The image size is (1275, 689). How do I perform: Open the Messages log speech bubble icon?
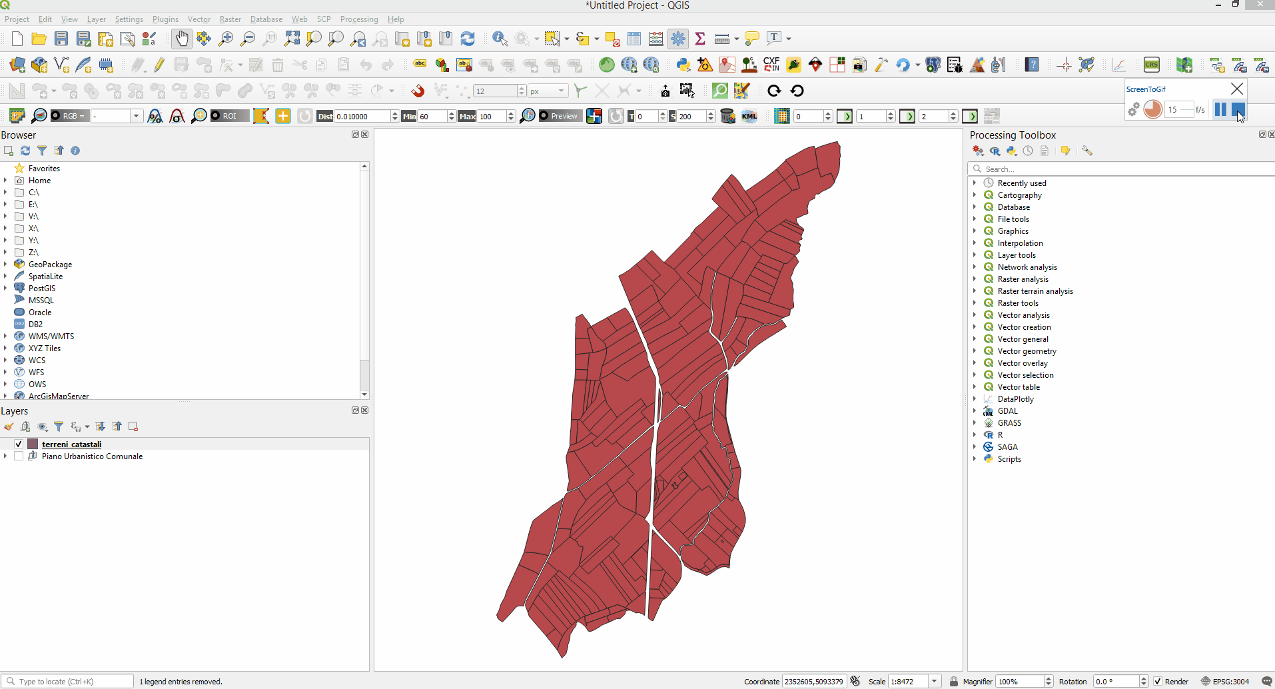1267,681
